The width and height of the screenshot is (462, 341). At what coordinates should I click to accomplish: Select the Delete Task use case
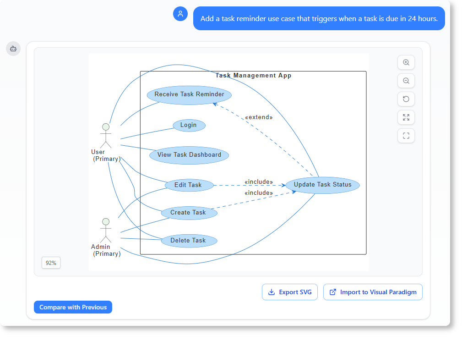tap(189, 241)
